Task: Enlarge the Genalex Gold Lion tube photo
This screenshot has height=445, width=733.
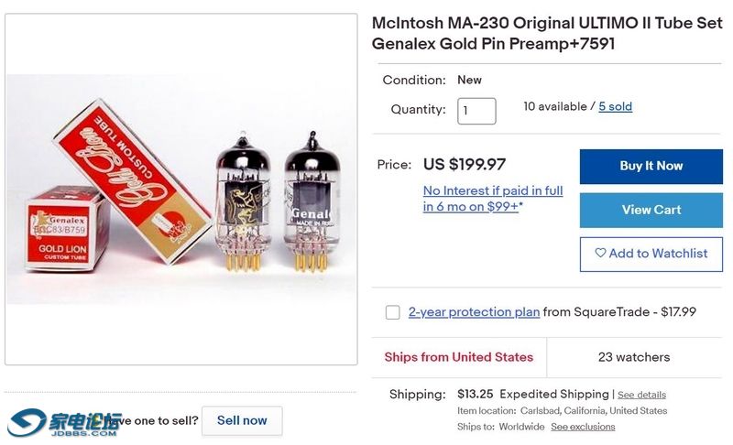Action: coord(181,189)
